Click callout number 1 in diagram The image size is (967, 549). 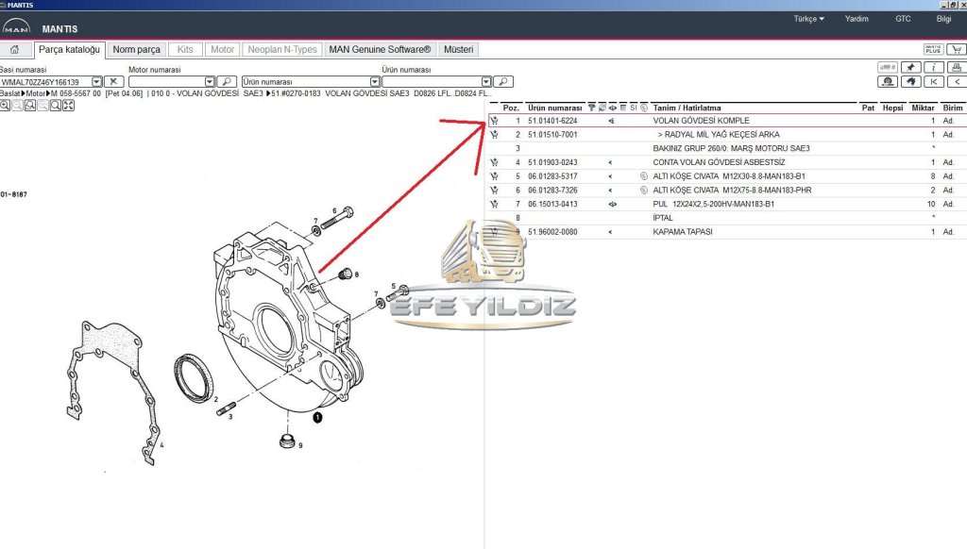(317, 417)
